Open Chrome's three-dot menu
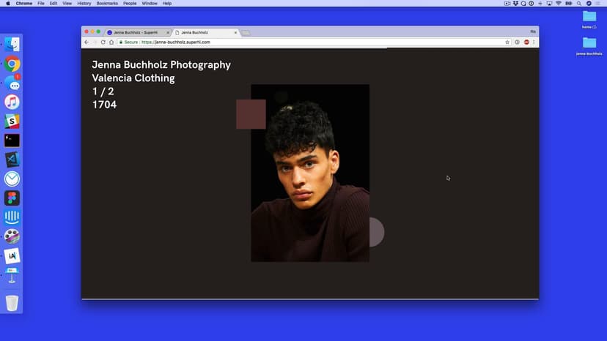607x341 pixels. (x=534, y=42)
